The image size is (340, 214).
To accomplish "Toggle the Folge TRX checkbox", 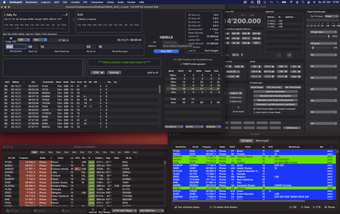I will pos(11,38).
